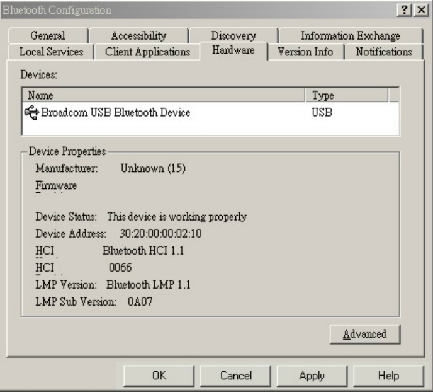Click the Name column header
Viewport: 433px width, 392px height.
coord(164,95)
